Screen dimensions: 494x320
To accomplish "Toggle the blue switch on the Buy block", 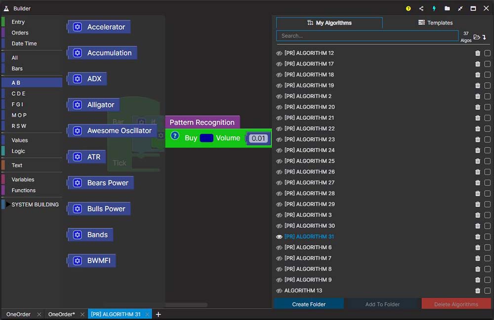I will tap(206, 138).
